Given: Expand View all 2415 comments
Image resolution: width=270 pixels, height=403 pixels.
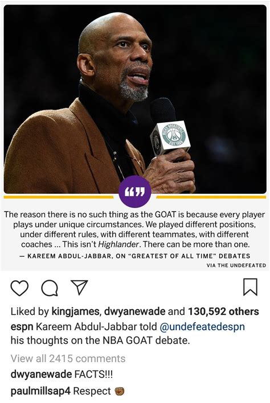Looking at the screenshot, I should (x=68, y=359).
